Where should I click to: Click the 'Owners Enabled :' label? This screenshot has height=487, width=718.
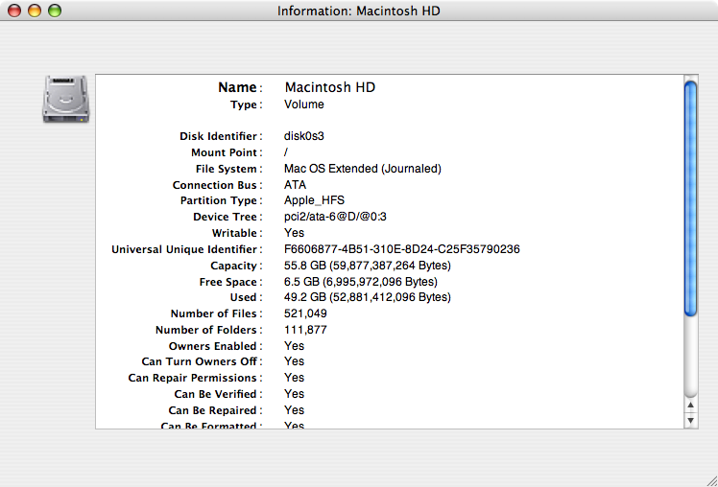click(216, 346)
